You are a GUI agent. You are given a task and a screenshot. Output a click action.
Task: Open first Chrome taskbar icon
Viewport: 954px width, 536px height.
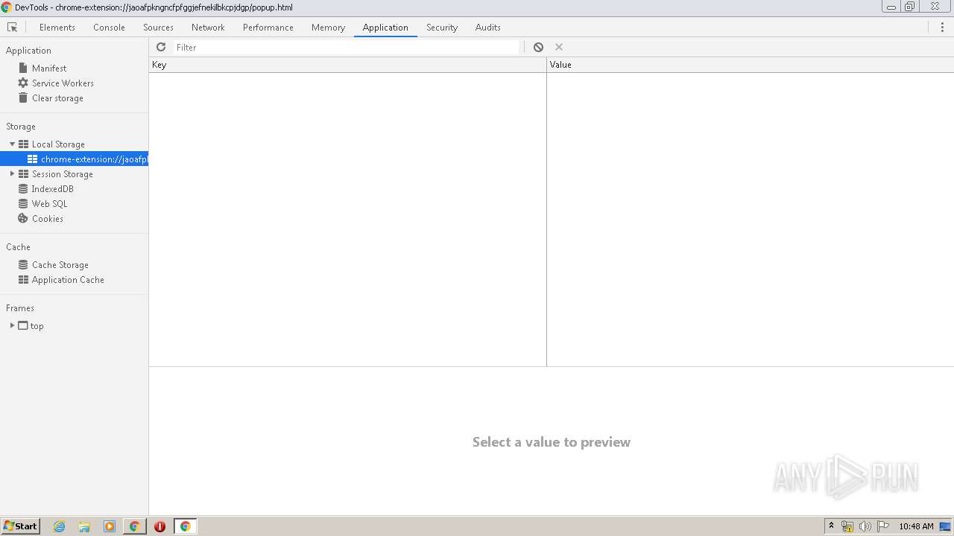tap(134, 526)
